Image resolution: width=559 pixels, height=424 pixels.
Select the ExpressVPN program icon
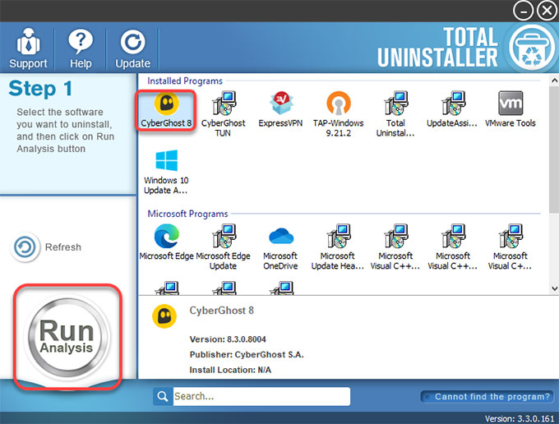coord(280,110)
